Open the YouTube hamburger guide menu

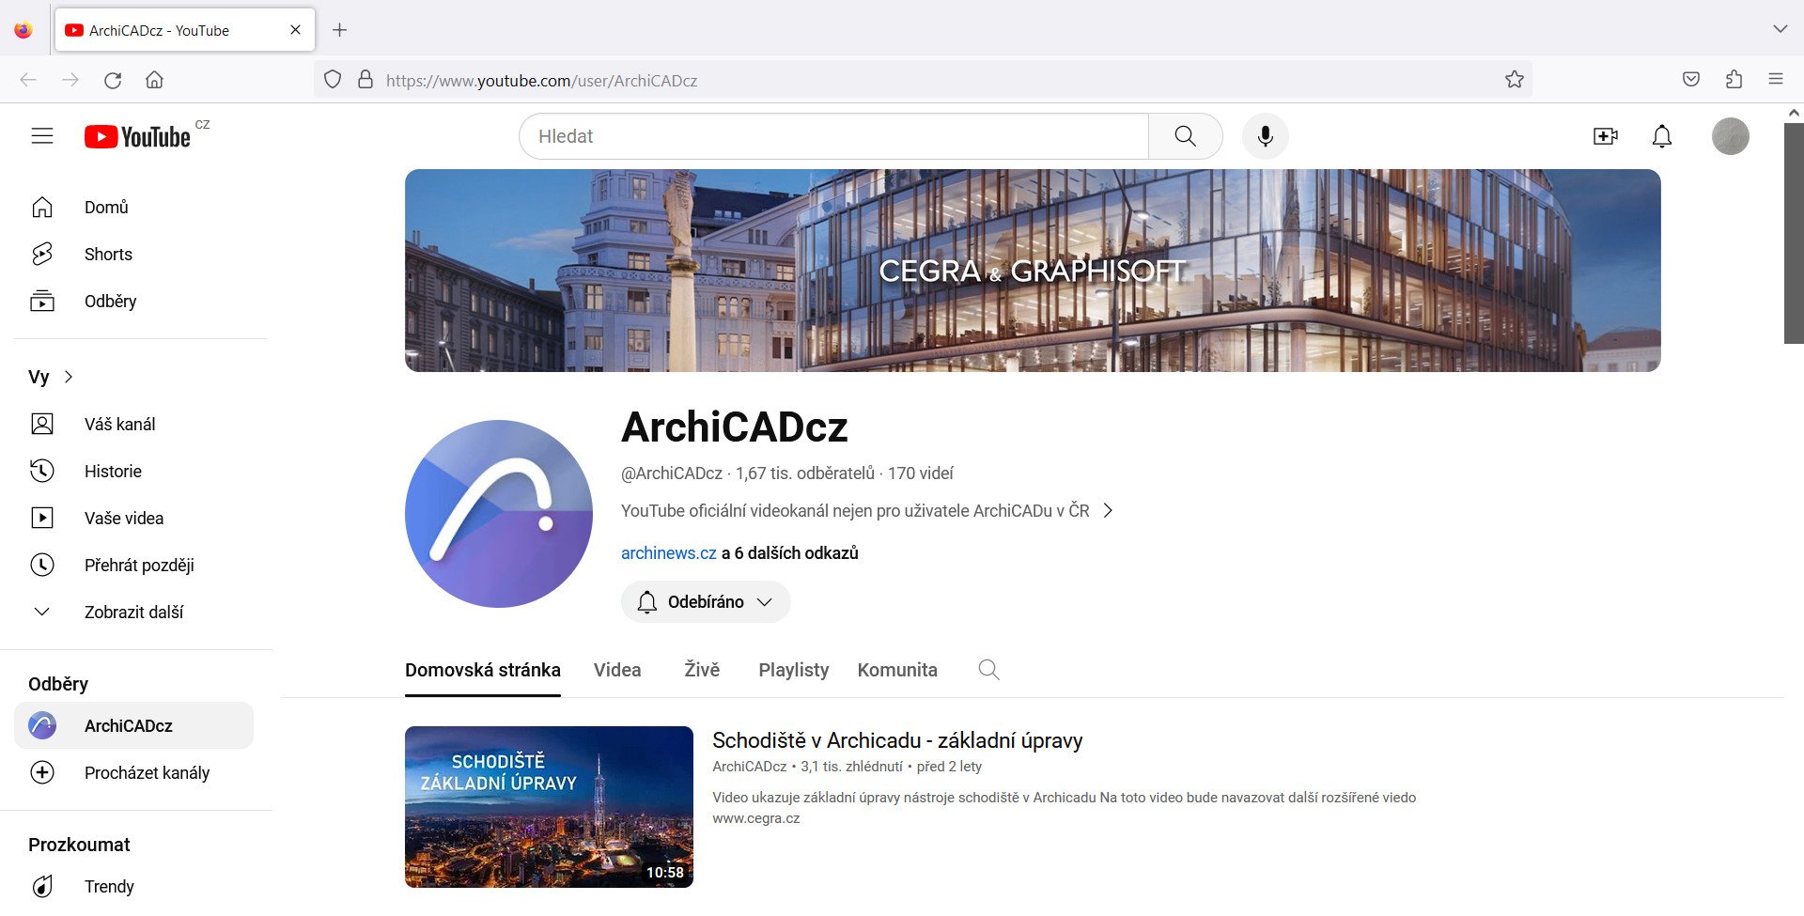[42, 136]
